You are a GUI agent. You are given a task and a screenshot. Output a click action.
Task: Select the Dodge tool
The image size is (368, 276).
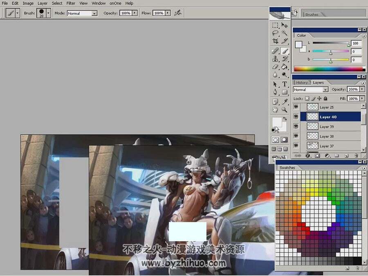(x=285, y=75)
